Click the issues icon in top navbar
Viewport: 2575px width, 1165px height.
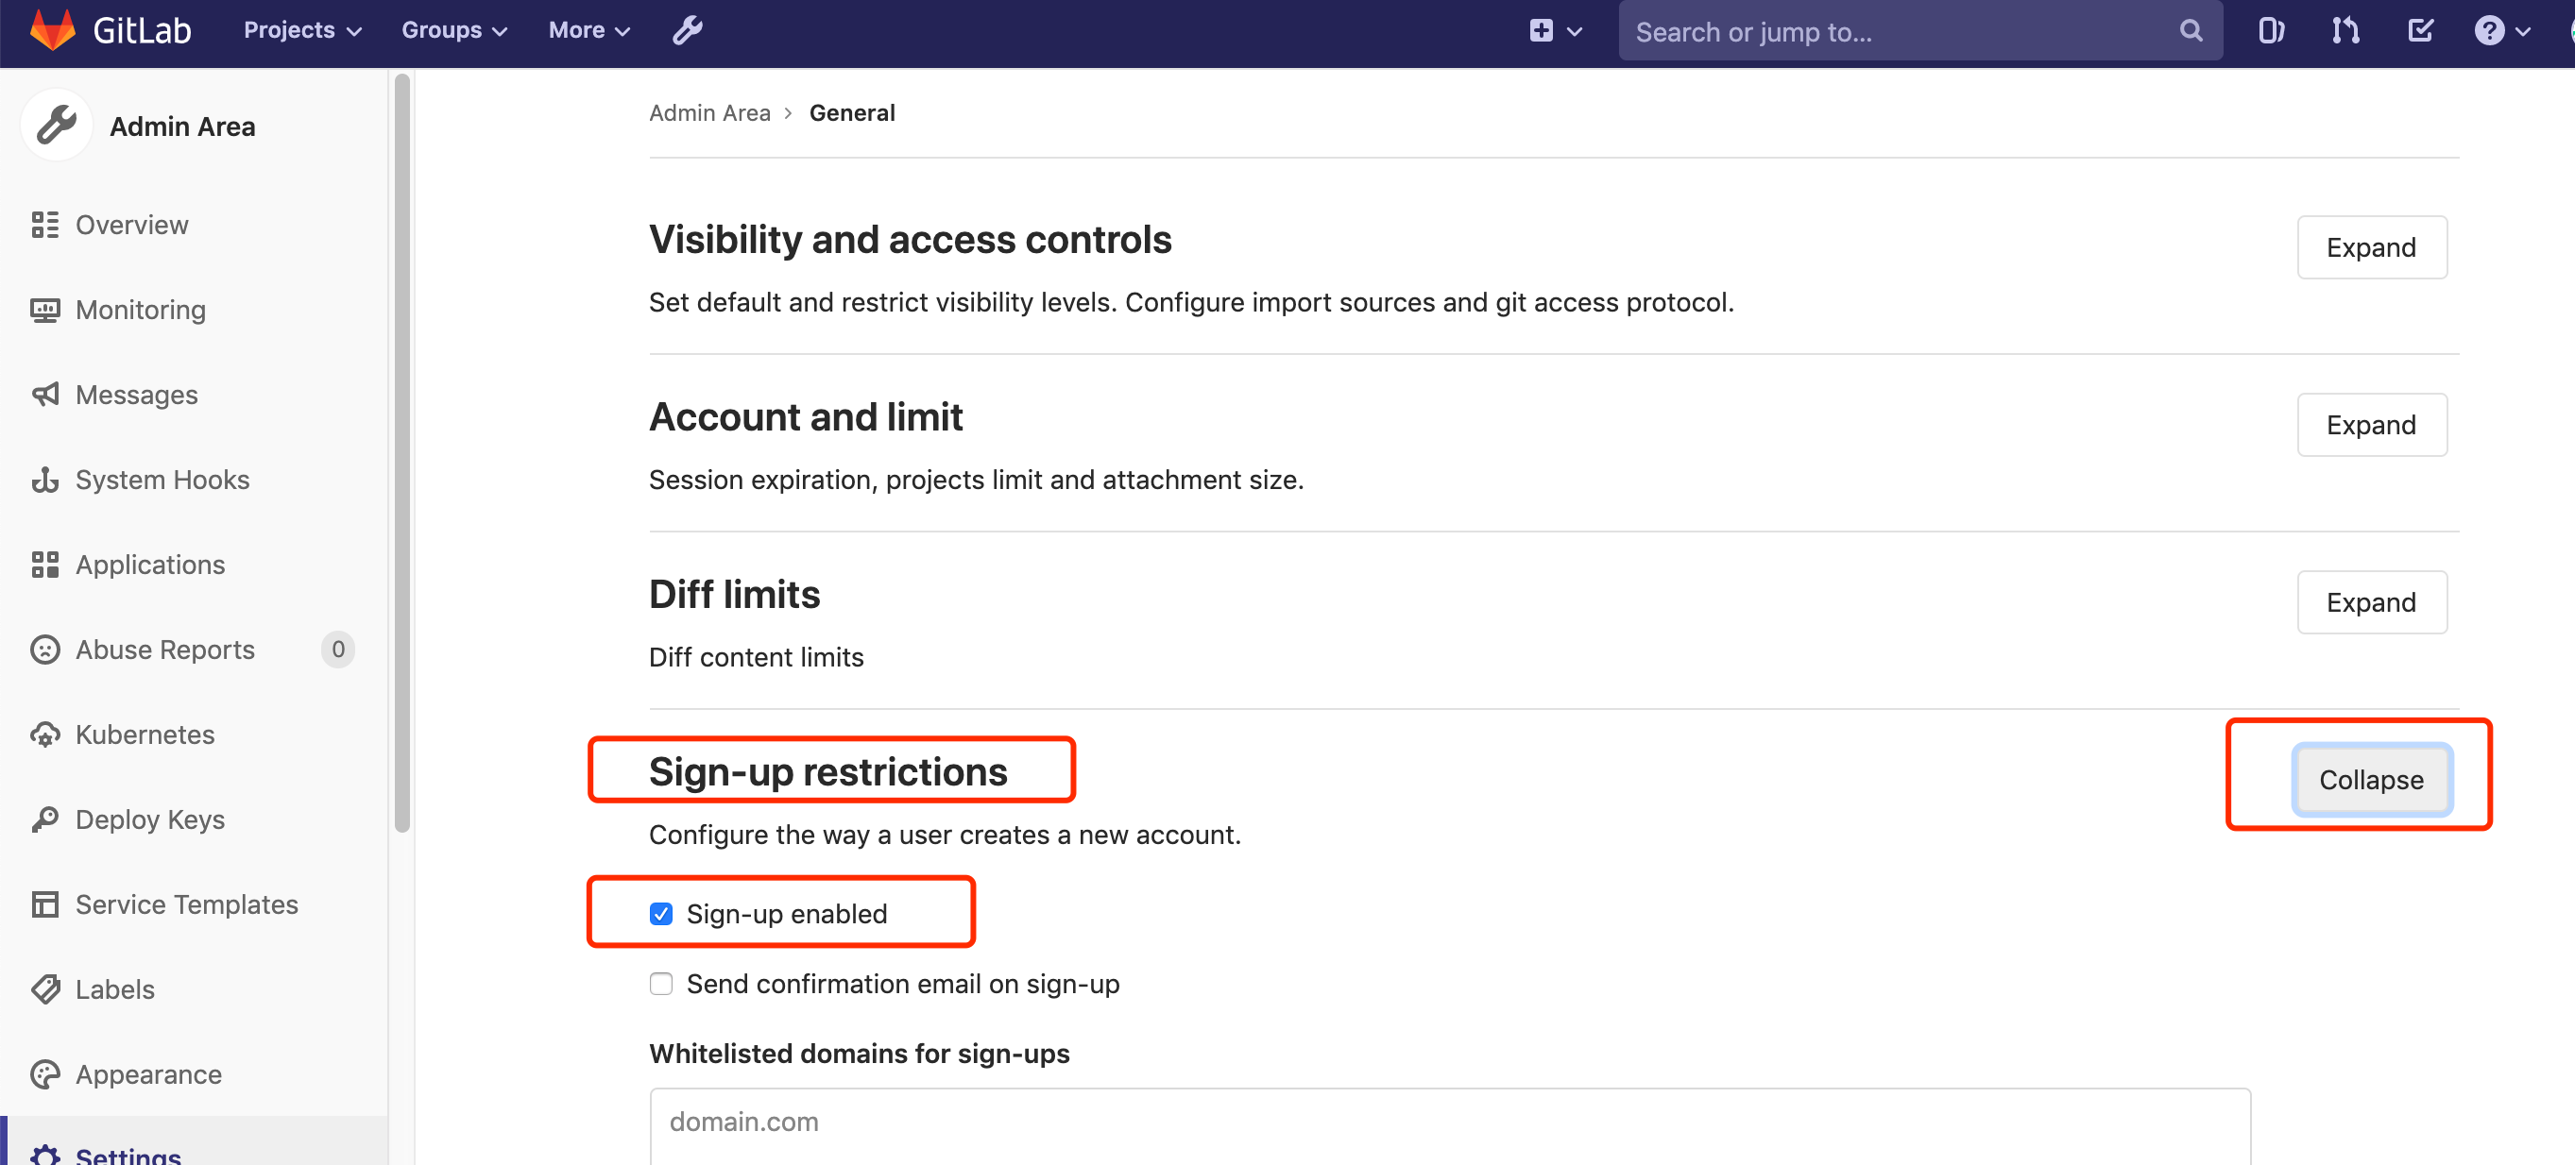click(2270, 30)
